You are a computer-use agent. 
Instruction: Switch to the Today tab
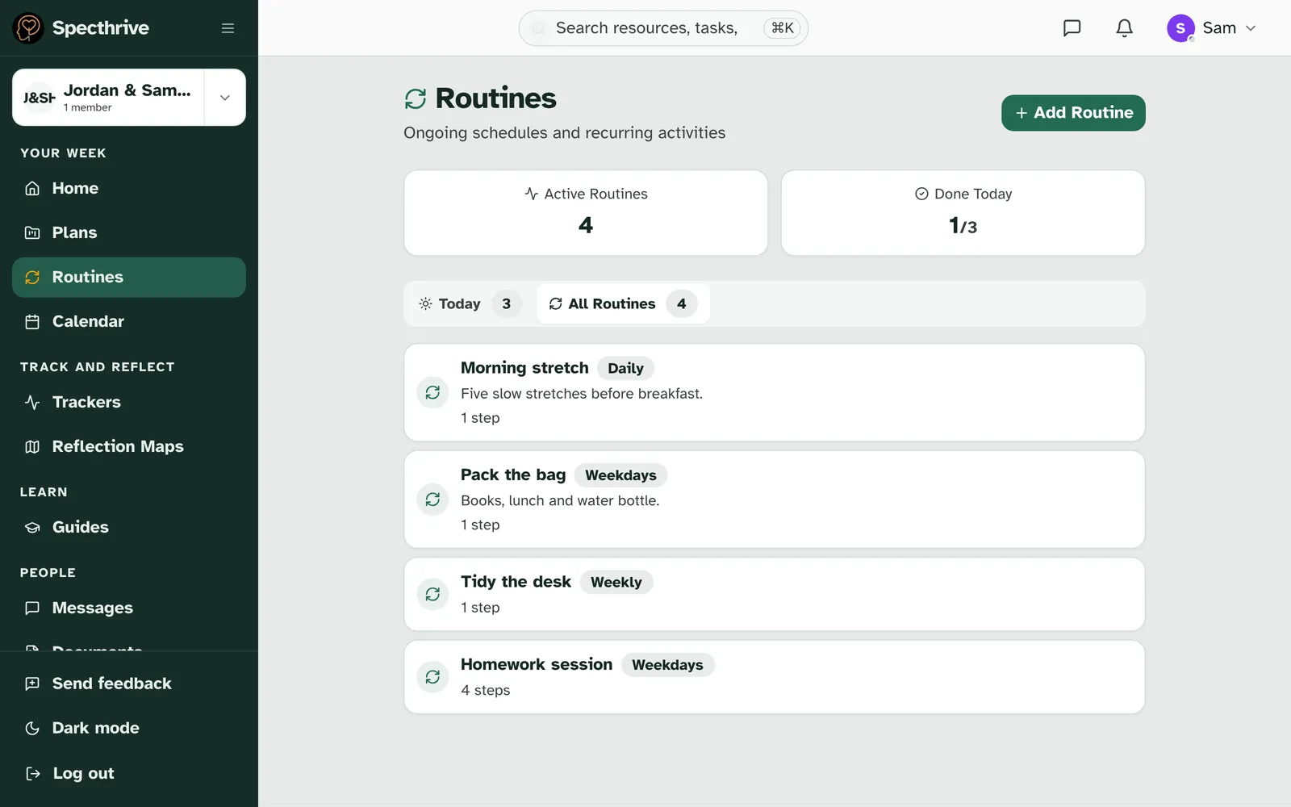(470, 303)
